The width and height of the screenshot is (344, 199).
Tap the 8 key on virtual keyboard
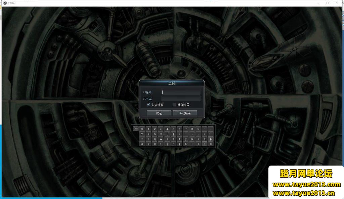pos(192,129)
